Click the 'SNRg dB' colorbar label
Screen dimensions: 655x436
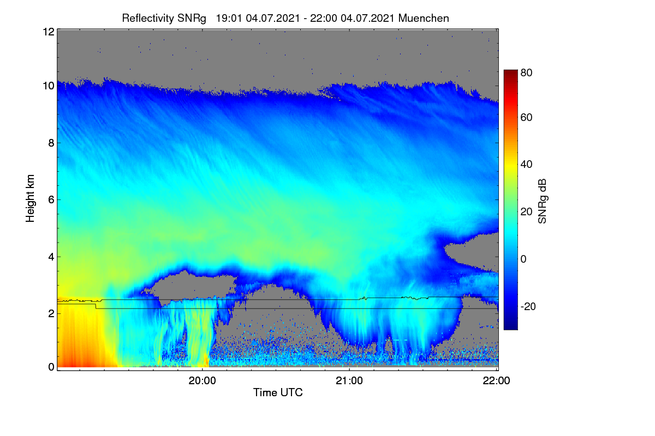[x=542, y=200]
